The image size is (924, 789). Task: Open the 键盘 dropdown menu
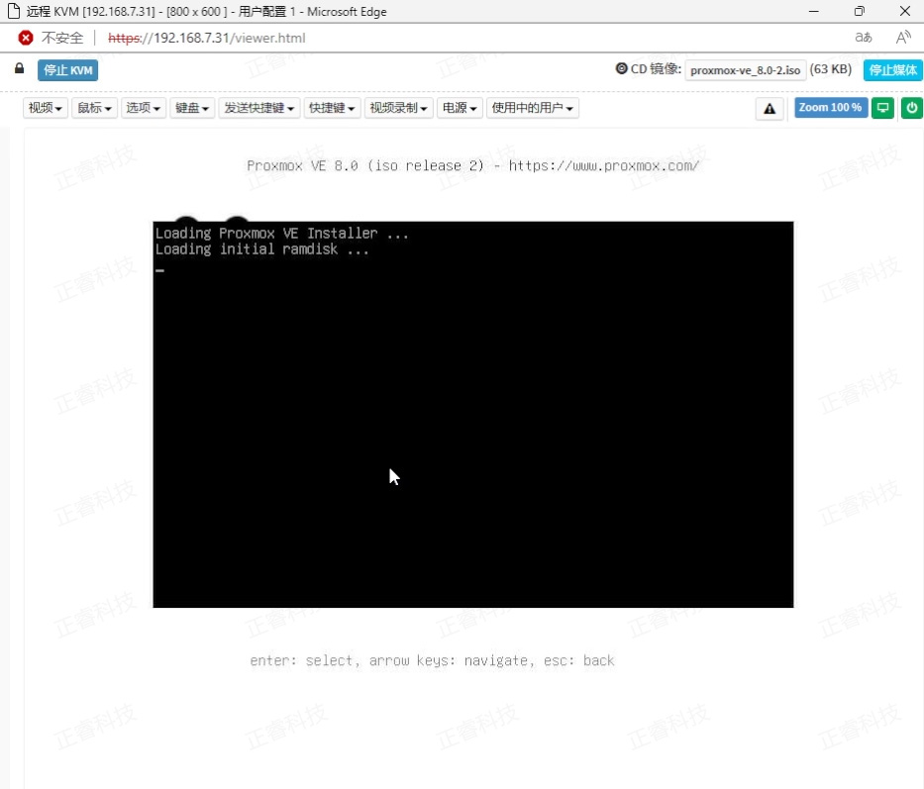(192, 108)
